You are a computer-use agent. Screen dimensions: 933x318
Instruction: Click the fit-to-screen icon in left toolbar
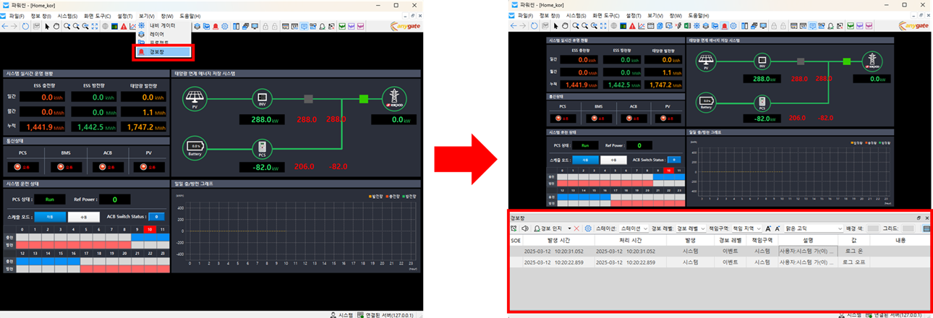96,26
